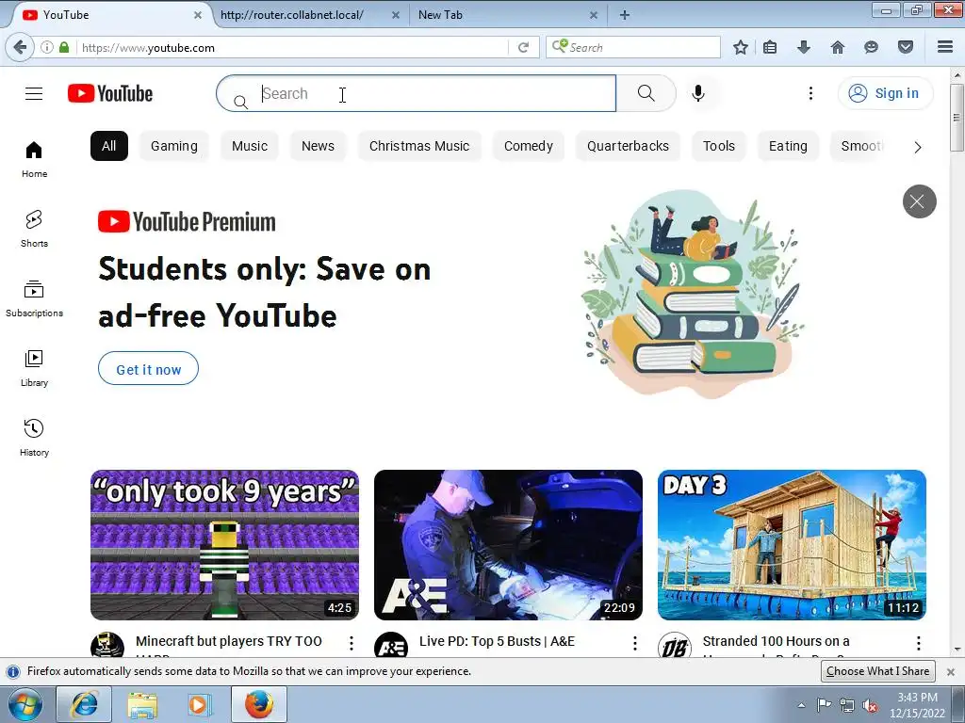Close the router.collabnet.local tab
Viewport: 965px width, 723px height.
(x=396, y=15)
